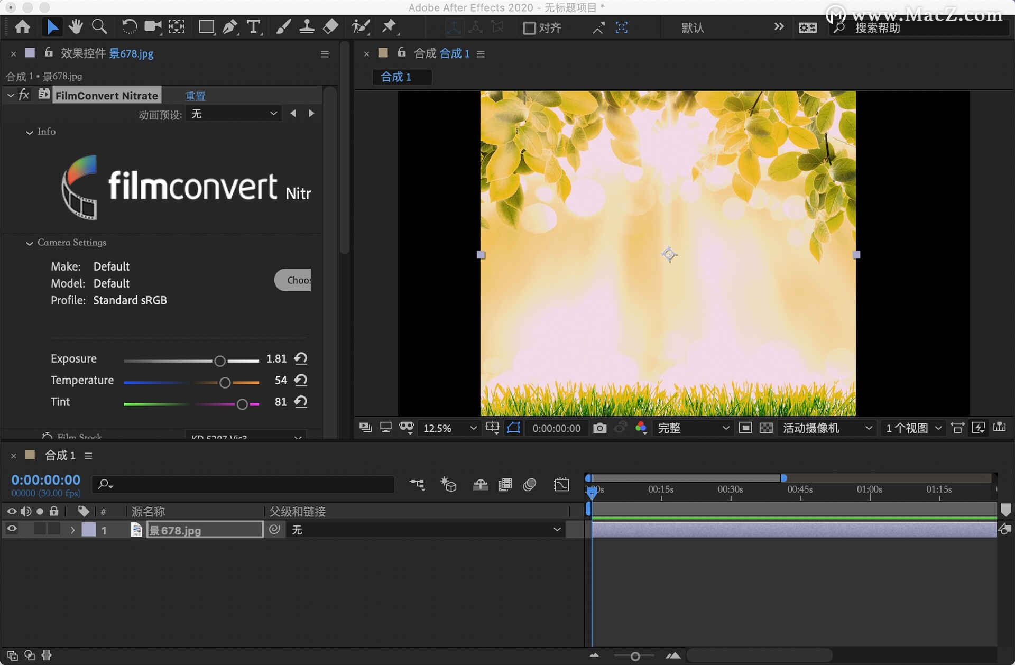The width and height of the screenshot is (1015, 665).
Task: Take a snapshot with camera icon
Action: [x=599, y=428]
